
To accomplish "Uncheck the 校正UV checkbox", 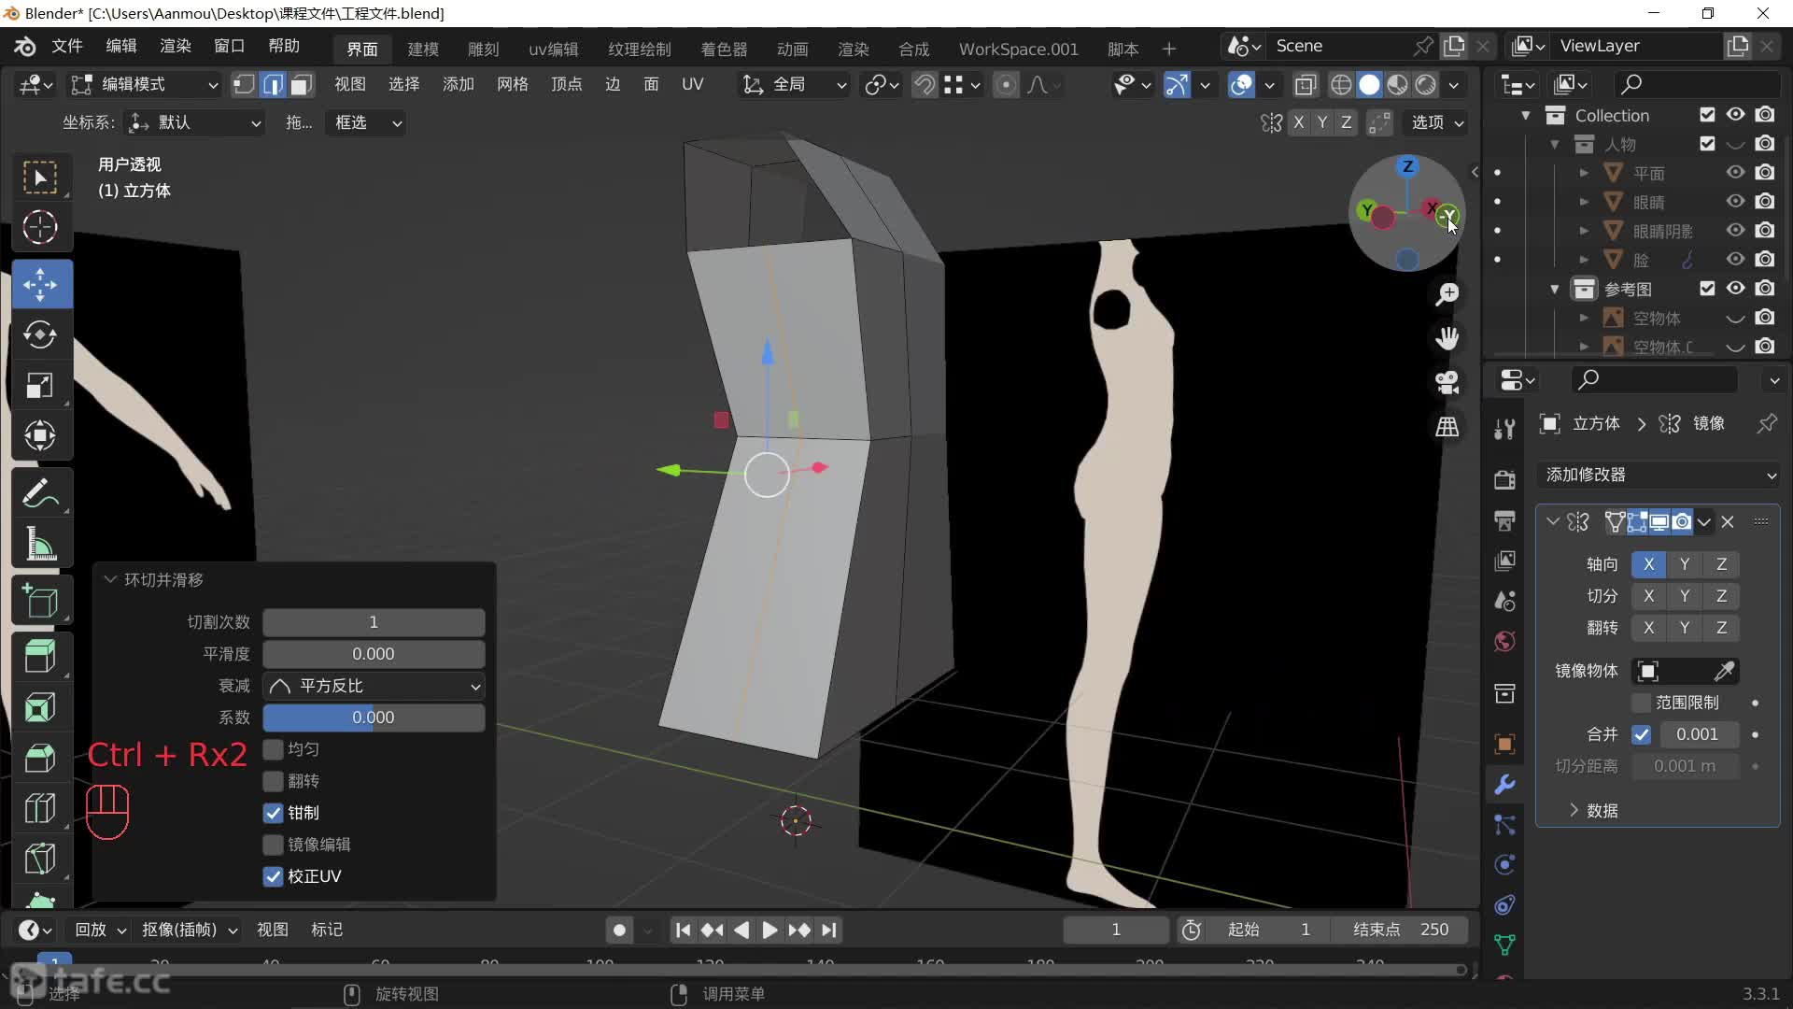I will coord(273,876).
